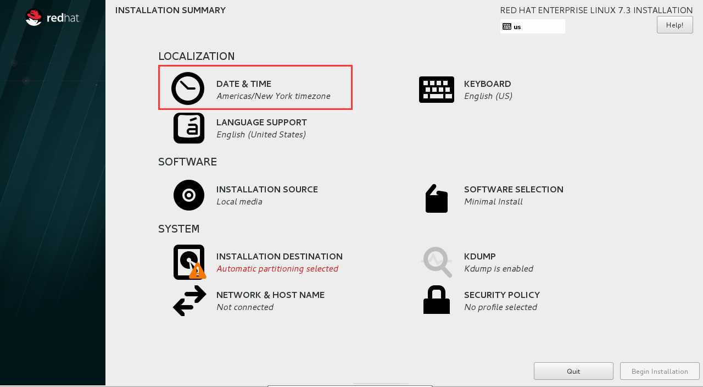This screenshot has width=703, height=387.
Task: Open the Kdump magnifier icon
Action: [x=437, y=262]
